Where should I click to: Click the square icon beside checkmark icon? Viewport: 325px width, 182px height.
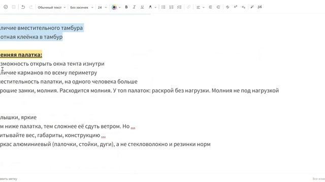click(14, 7)
